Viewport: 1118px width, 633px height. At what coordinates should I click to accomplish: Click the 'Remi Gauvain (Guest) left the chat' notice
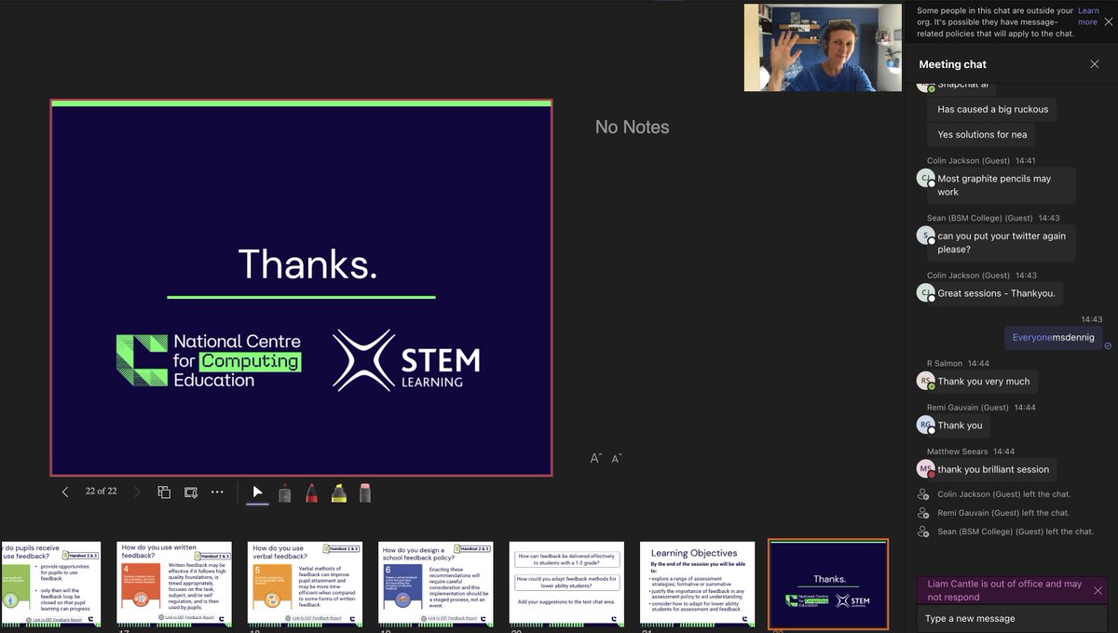coord(1003,513)
